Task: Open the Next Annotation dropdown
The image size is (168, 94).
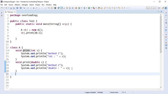Action: pos(112,8)
